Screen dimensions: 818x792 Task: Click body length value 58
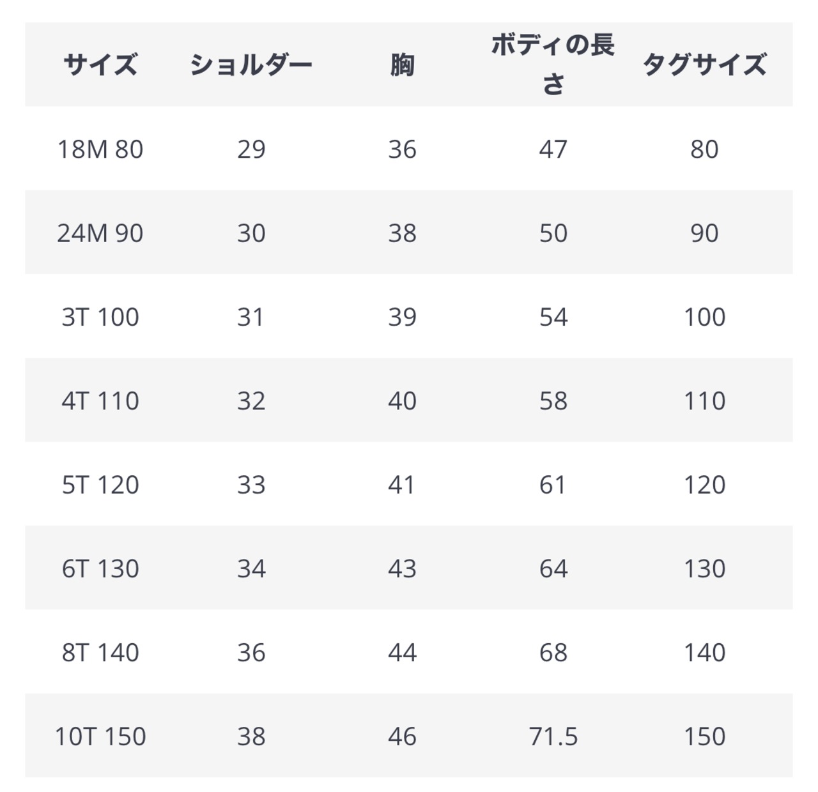point(553,400)
